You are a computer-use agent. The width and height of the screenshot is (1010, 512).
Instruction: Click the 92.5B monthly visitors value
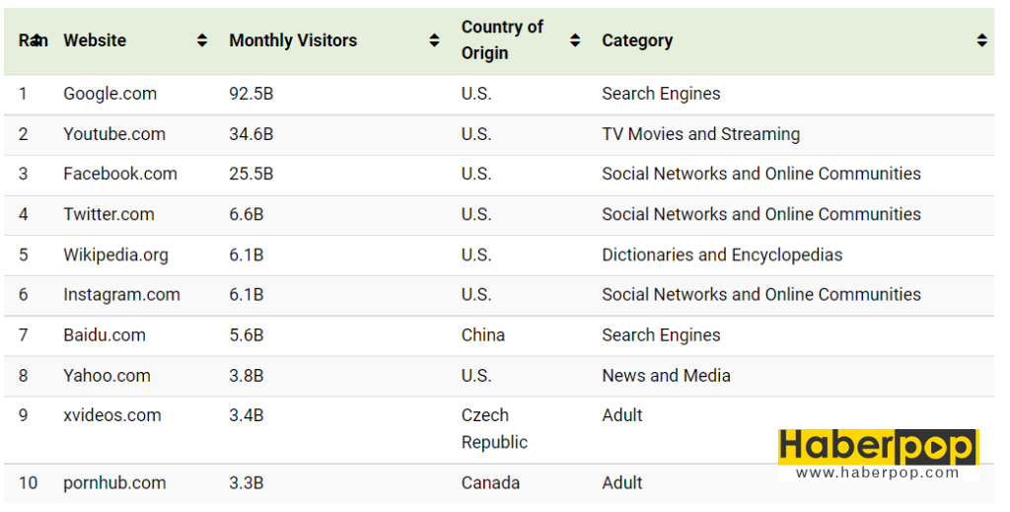[252, 94]
